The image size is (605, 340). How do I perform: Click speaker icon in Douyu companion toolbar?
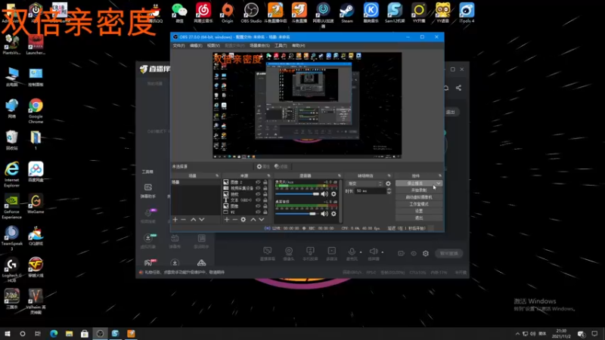[373, 252]
